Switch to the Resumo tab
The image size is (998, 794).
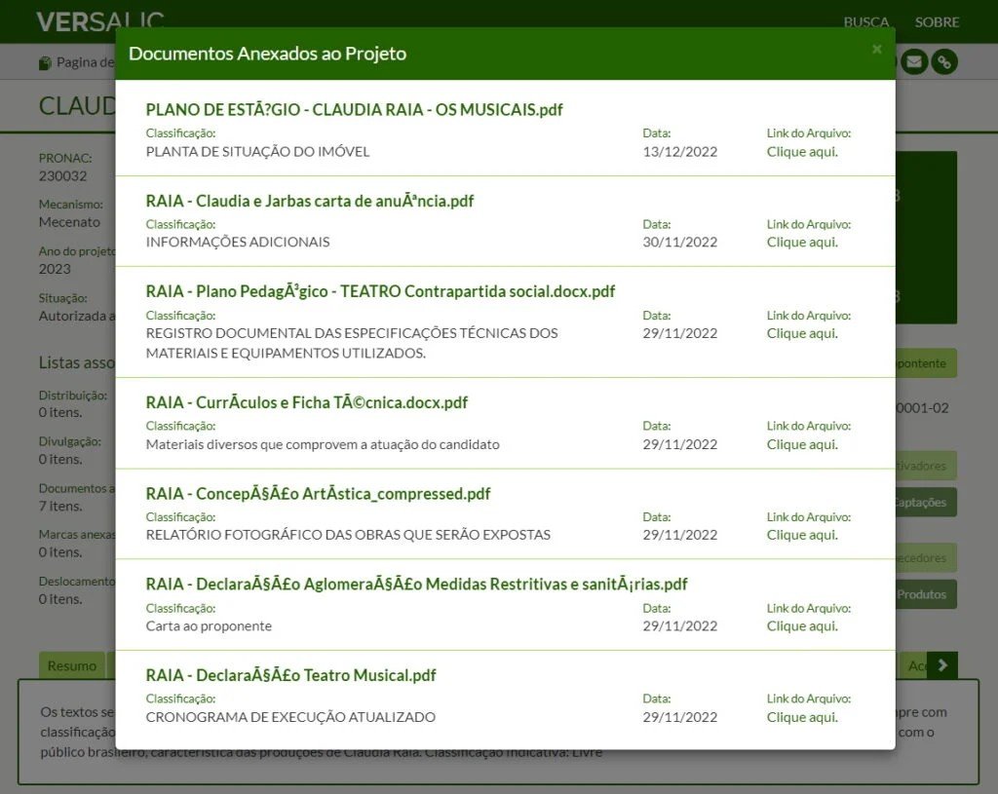coord(72,666)
